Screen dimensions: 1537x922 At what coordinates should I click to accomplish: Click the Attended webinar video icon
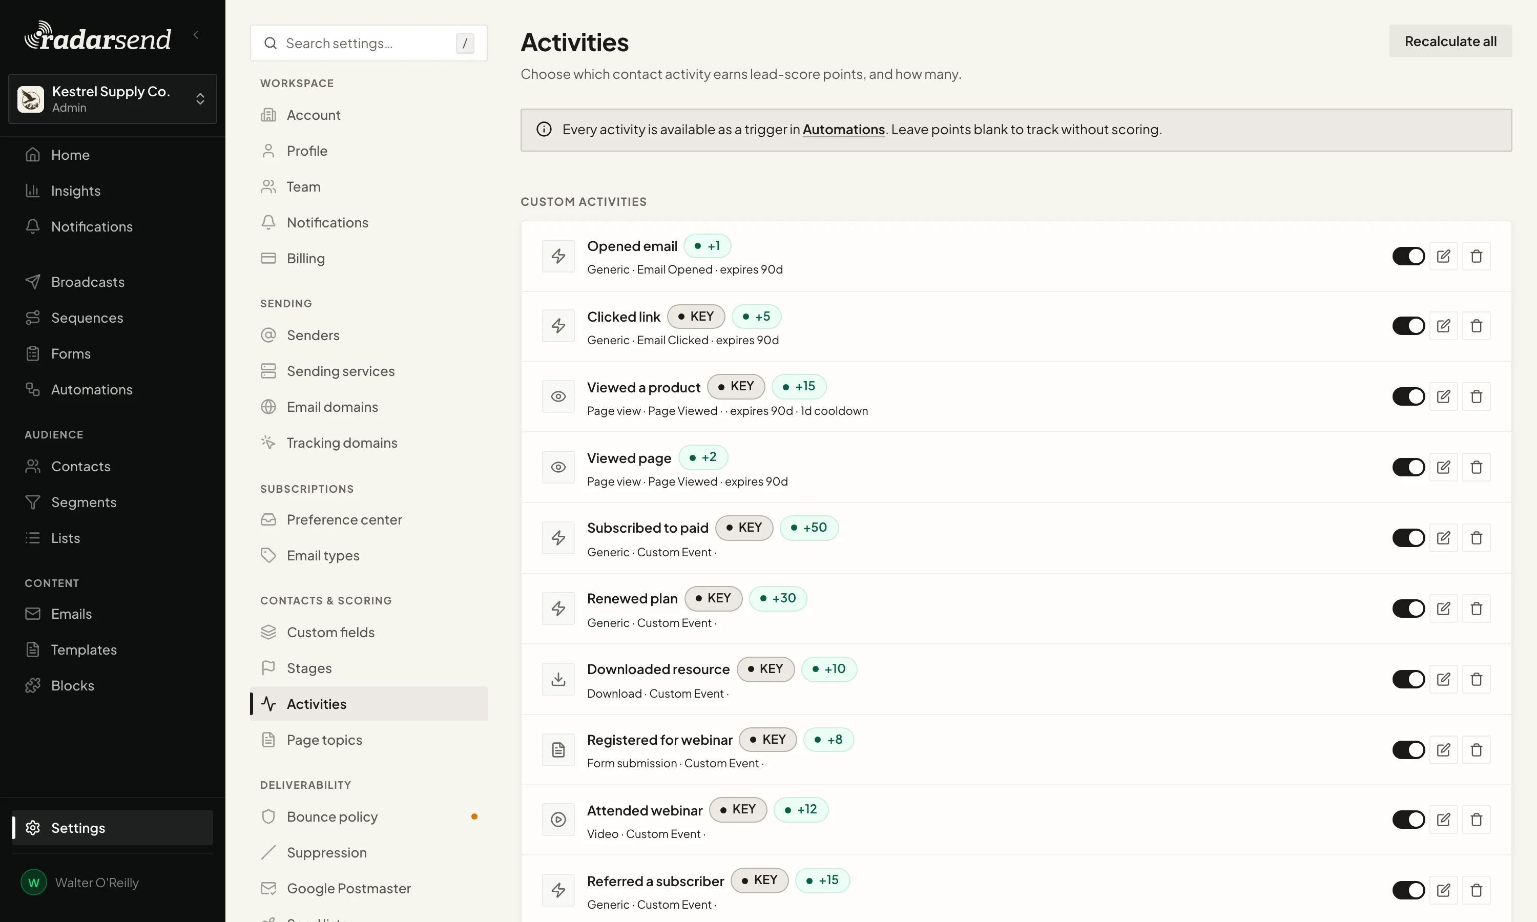[558, 820]
